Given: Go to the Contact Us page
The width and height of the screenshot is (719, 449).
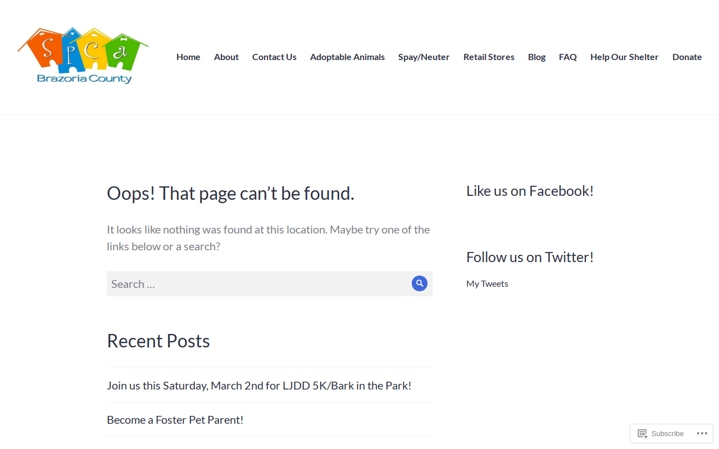Looking at the screenshot, I should point(274,57).
